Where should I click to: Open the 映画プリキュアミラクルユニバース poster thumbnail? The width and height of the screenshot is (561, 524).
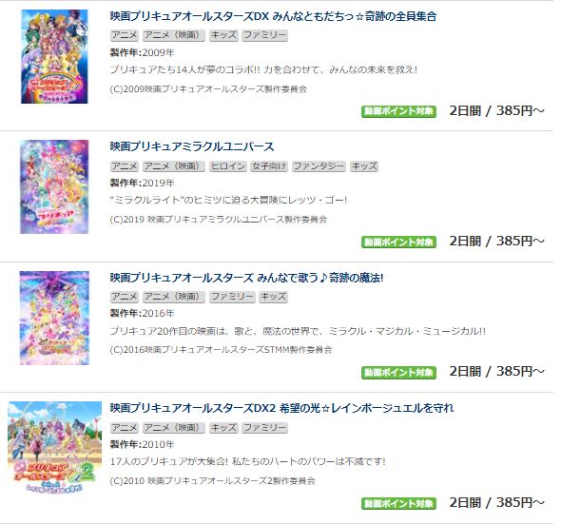click(54, 186)
